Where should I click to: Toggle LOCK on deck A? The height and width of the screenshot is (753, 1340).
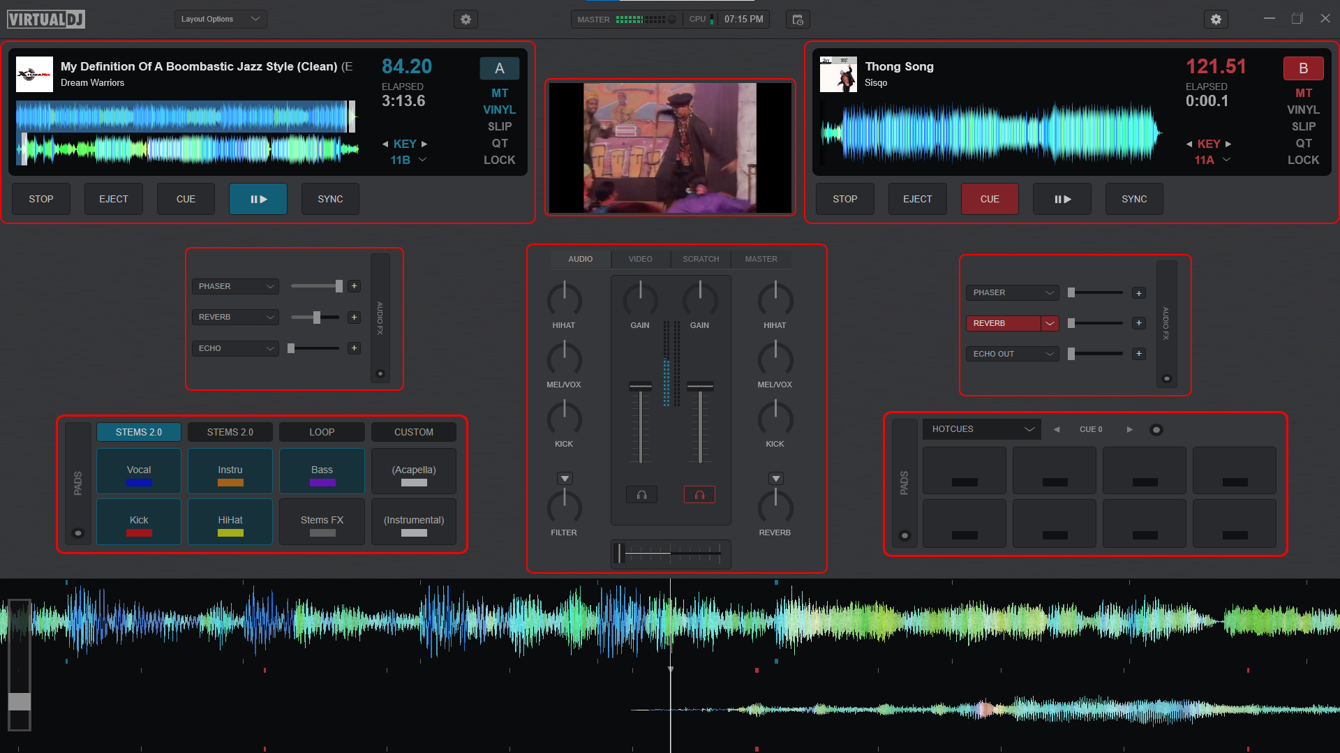click(500, 160)
